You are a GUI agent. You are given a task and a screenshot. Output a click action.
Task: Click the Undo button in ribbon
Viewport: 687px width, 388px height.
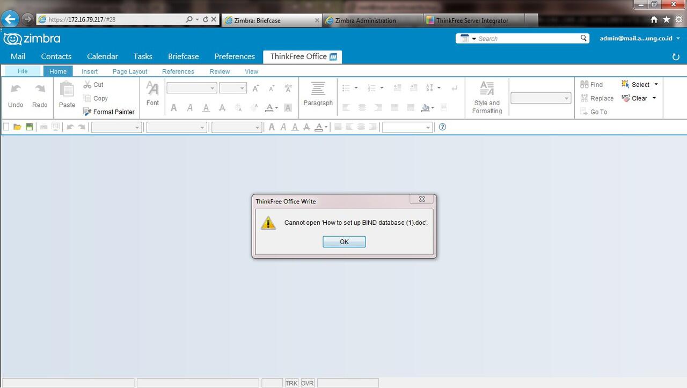point(16,96)
